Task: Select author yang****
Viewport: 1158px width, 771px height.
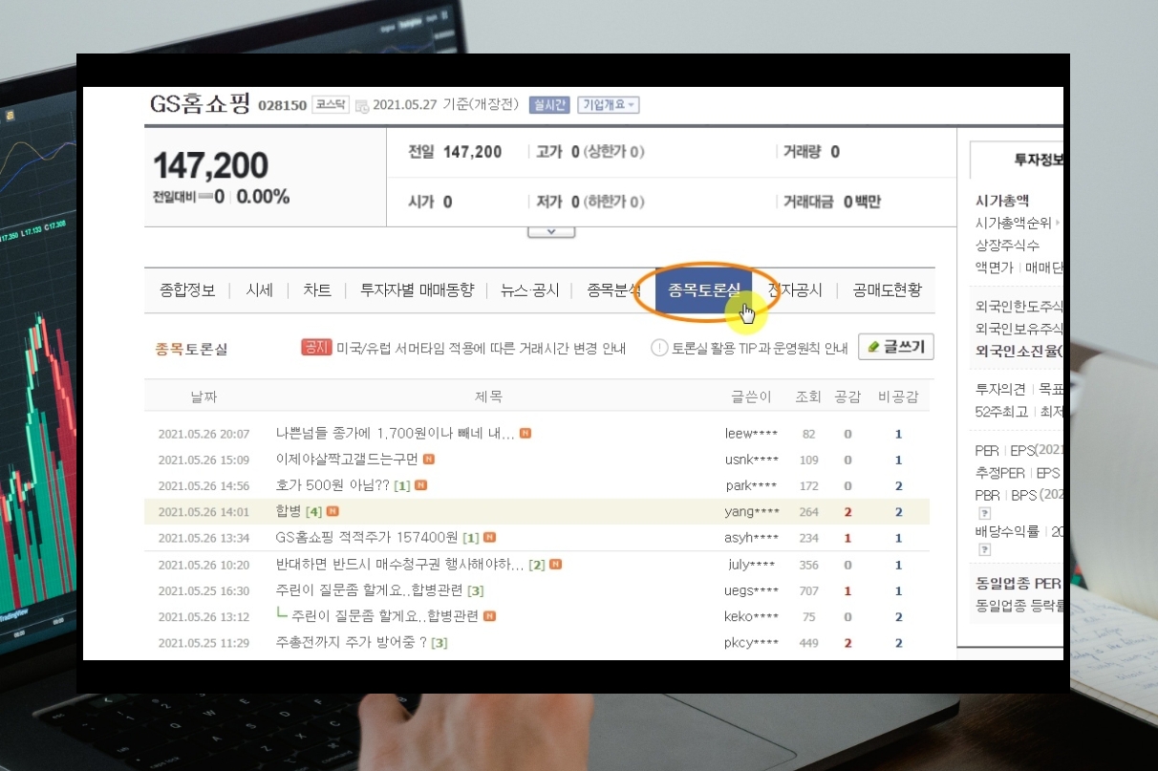Action: (752, 511)
